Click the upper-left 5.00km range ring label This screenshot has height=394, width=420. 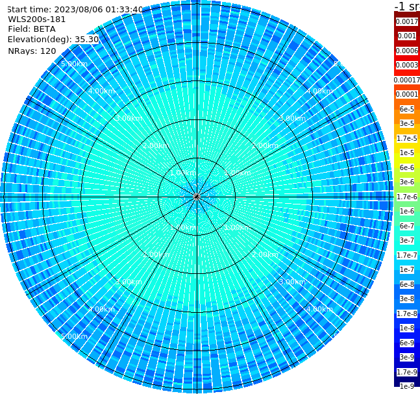pyautogui.click(x=74, y=64)
